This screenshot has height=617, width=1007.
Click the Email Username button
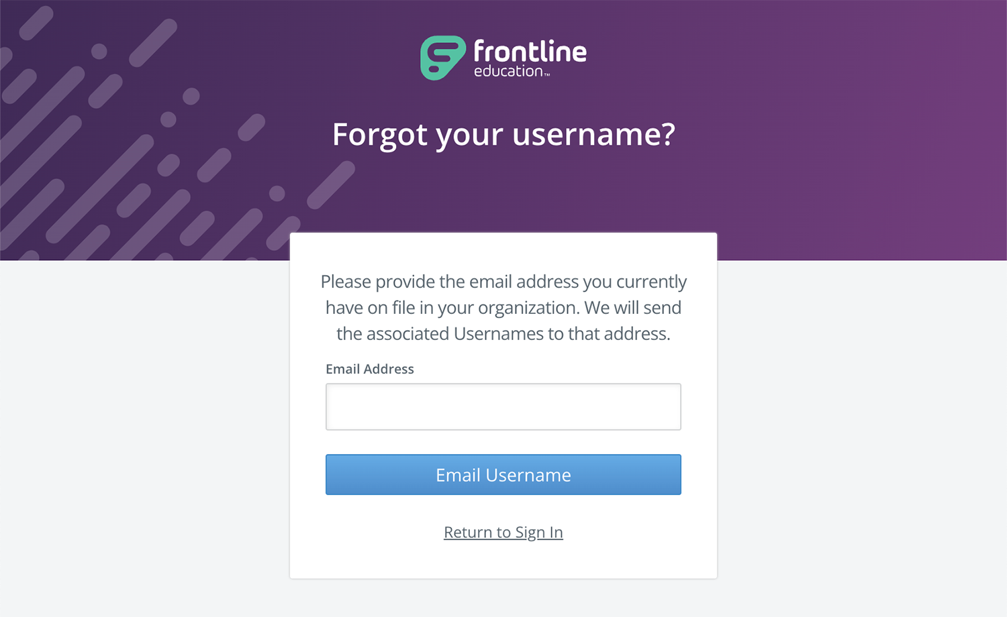(503, 474)
